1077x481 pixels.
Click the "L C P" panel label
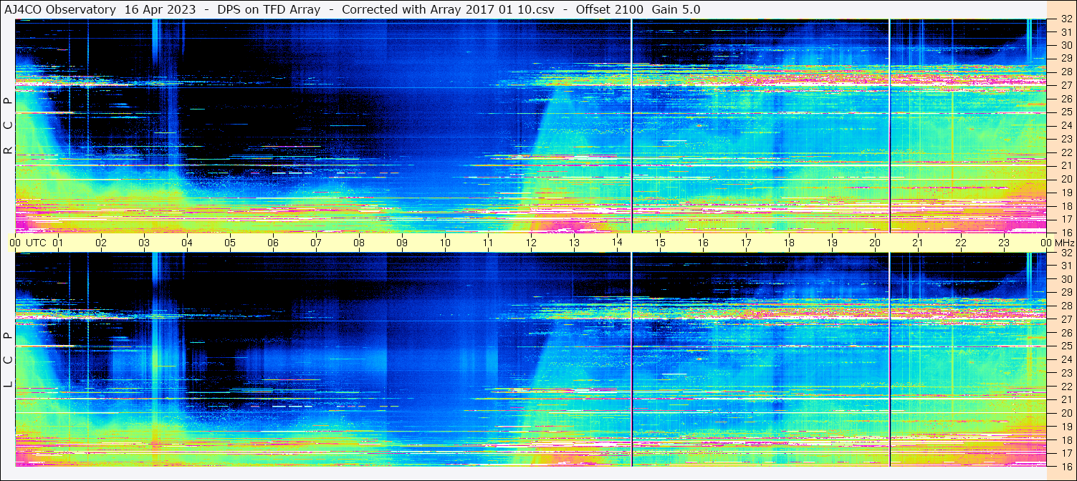[8, 360]
